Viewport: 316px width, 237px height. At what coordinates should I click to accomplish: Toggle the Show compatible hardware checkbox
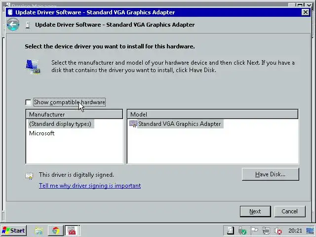[x=29, y=102]
